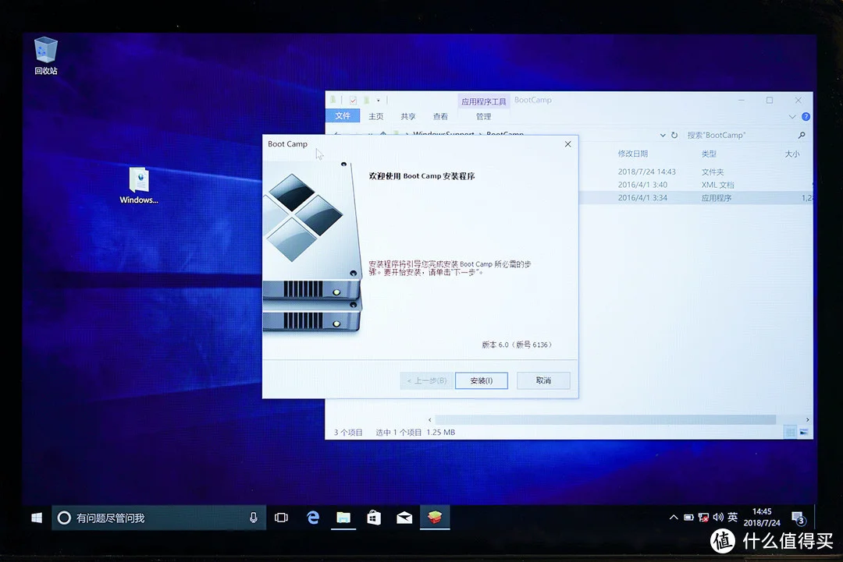Open address bar history dropdown
The image size is (843, 562).
(663, 136)
